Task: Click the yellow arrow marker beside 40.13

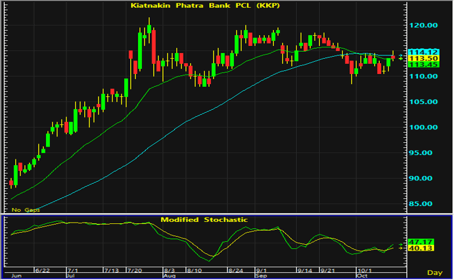Action: point(401,248)
